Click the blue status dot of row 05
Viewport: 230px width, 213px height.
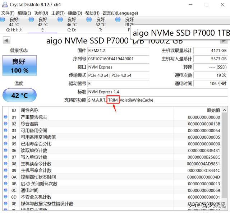click(6, 144)
